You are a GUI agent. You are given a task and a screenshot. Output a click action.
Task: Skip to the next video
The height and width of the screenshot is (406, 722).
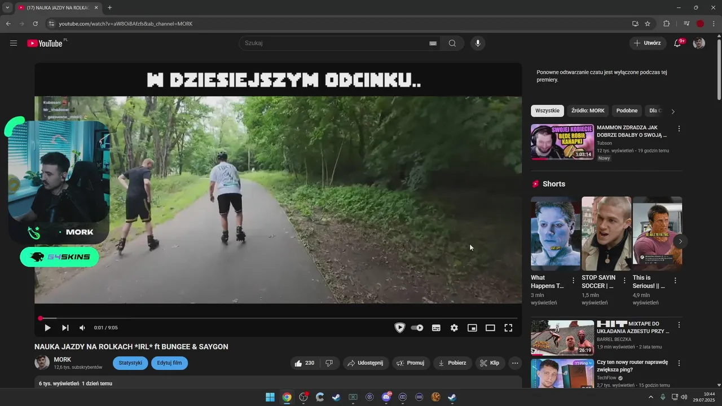[x=65, y=328]
